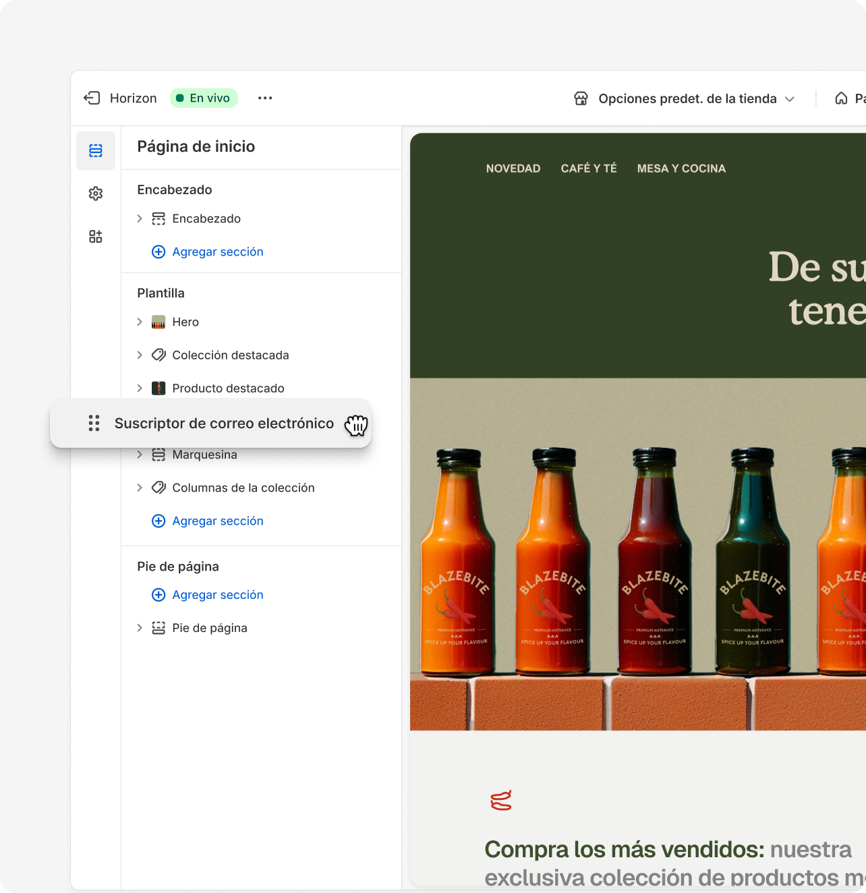
Task: Click Agregar sección under Encabezado
Action: [218, 252]
